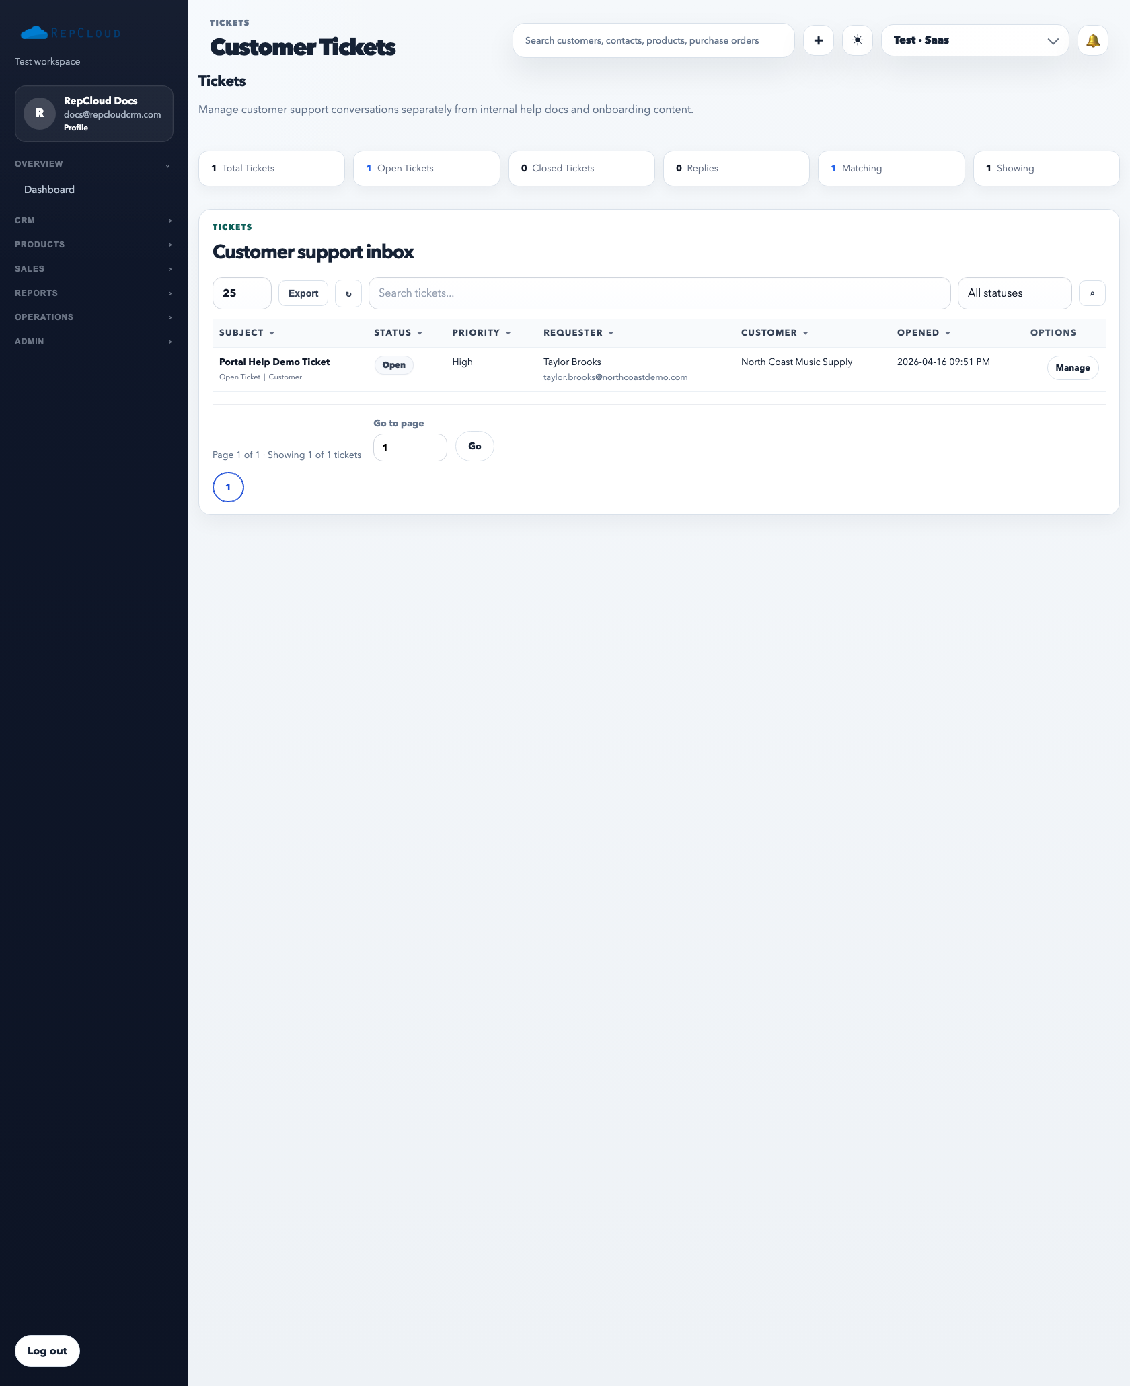
Task: Click the Export button
Action: [303, 293]
